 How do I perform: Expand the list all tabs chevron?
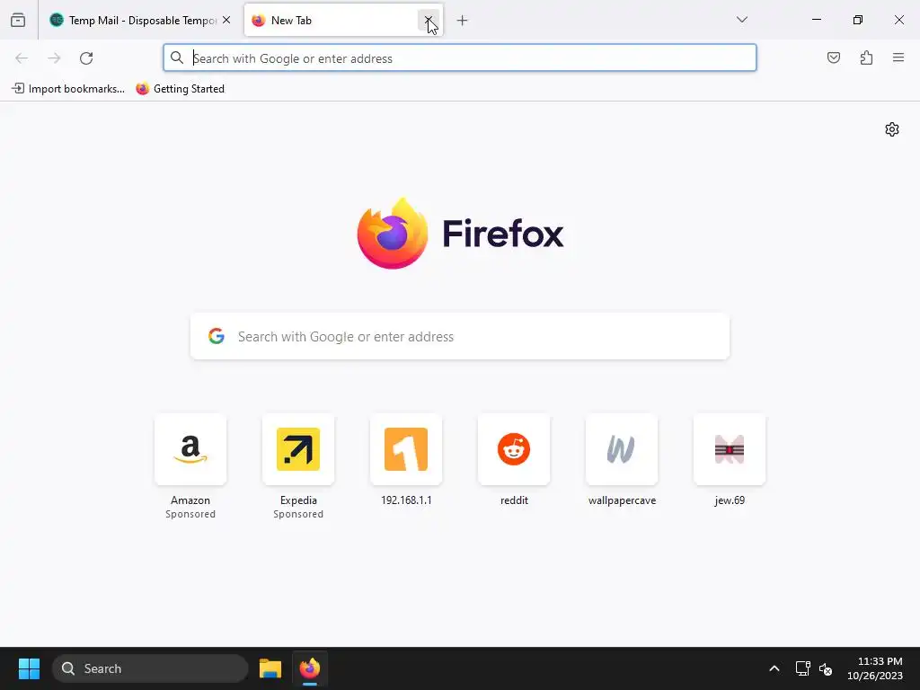pyautogui.click(x=741, y=20)
